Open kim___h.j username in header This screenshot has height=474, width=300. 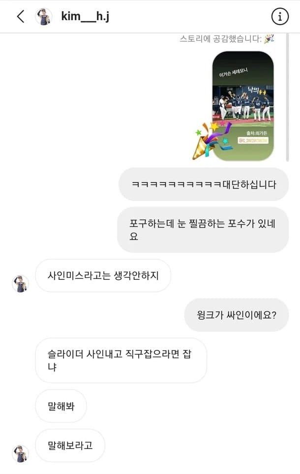pos(85,16)
